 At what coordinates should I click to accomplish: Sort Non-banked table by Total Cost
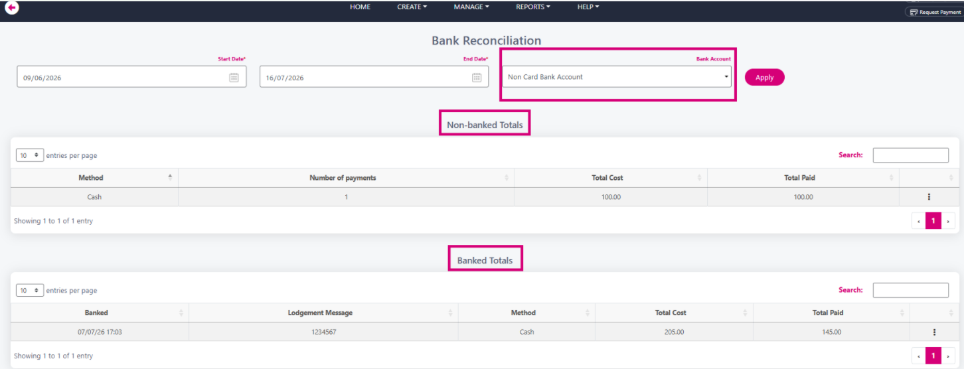click(611, 178)
